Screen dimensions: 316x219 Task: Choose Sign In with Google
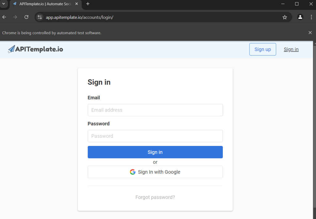155,172
